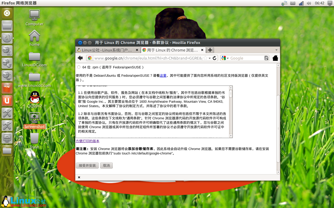This screenshot has height=208, width=334.
Task: Close the Linux公社 tab
Action: (x=137, y=50)
